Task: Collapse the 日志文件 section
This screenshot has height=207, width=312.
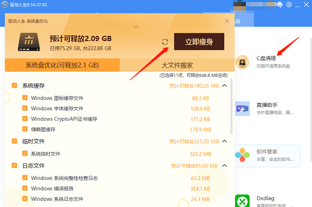Action: (x=225, y=165)
